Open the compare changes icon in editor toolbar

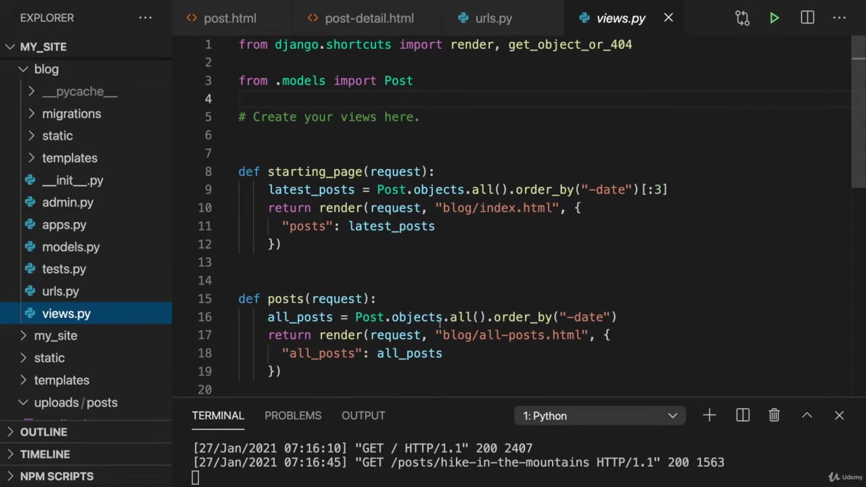(742, 18)
